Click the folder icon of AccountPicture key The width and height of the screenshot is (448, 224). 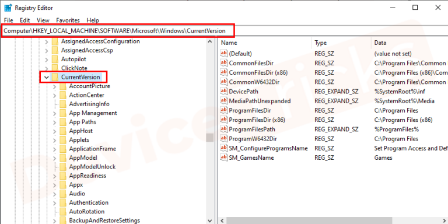pyautogui.click(x=63, y=86)
